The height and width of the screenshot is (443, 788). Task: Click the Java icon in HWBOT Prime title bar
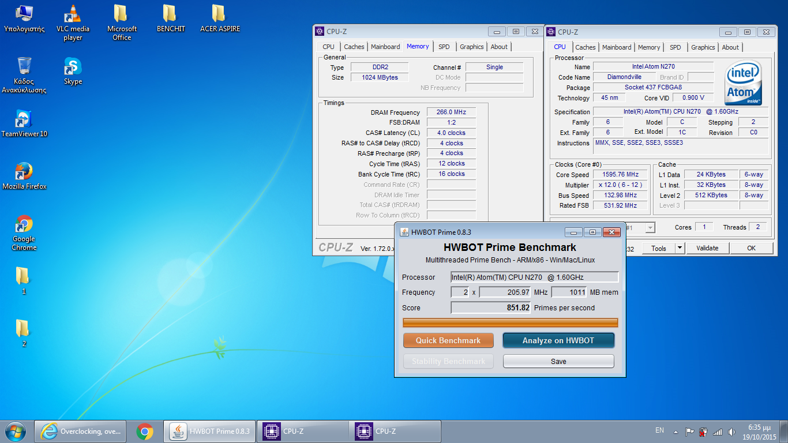(x=403, y=232)
